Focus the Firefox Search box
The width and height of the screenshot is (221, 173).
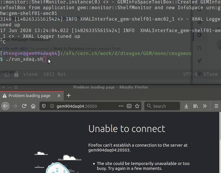tap(162, 106)
